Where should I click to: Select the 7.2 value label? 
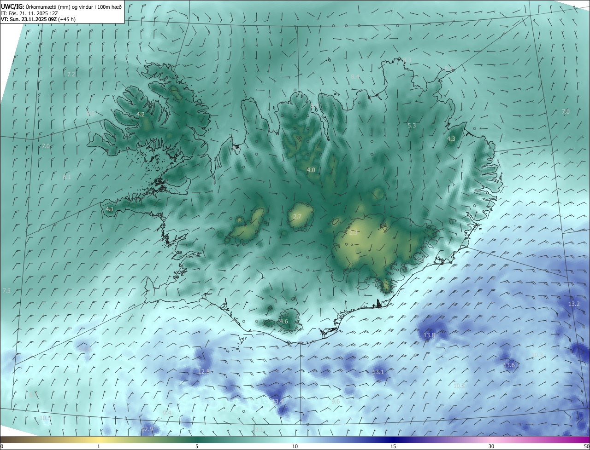pyautogui.click(x=71, y=74)
